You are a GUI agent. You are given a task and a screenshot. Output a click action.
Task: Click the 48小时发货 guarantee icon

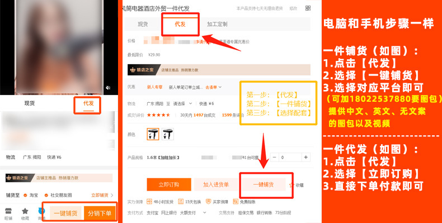(149, 202)
